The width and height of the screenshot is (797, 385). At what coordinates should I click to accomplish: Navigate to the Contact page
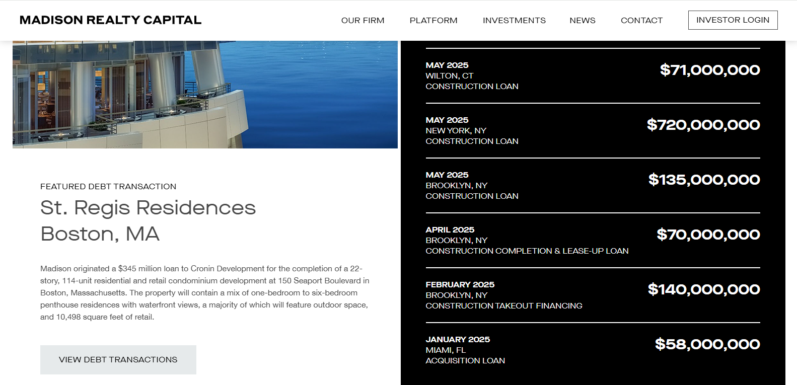coord(641,21)
